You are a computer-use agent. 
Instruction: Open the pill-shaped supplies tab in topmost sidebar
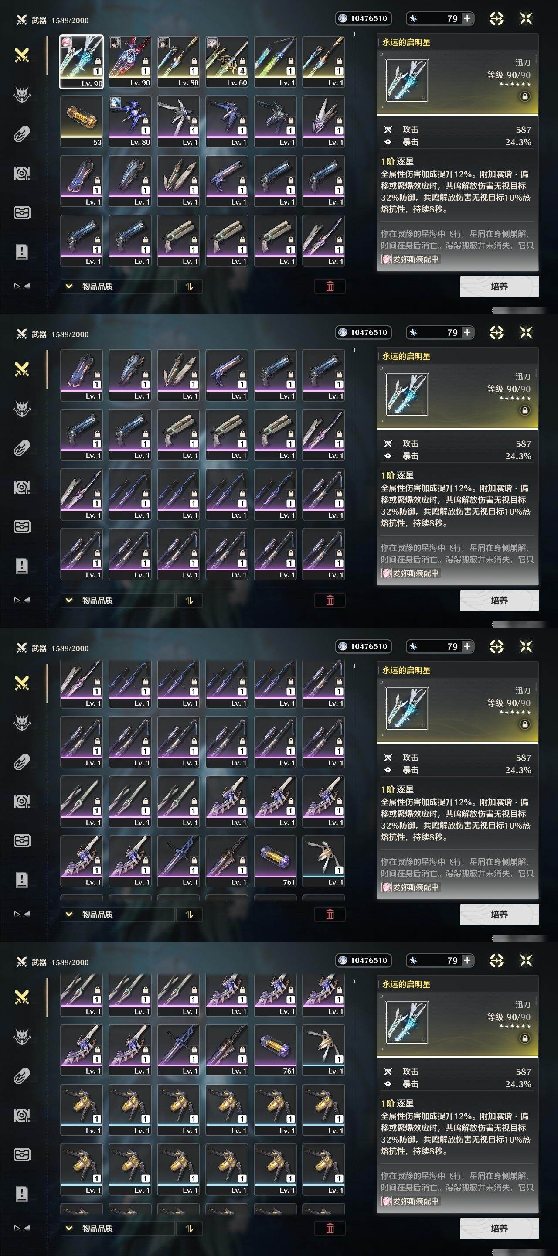pos(22,134)
